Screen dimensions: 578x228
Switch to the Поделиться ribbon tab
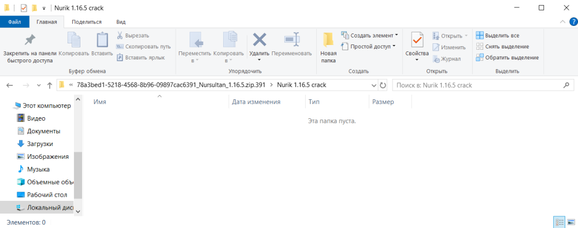point(87,22)
